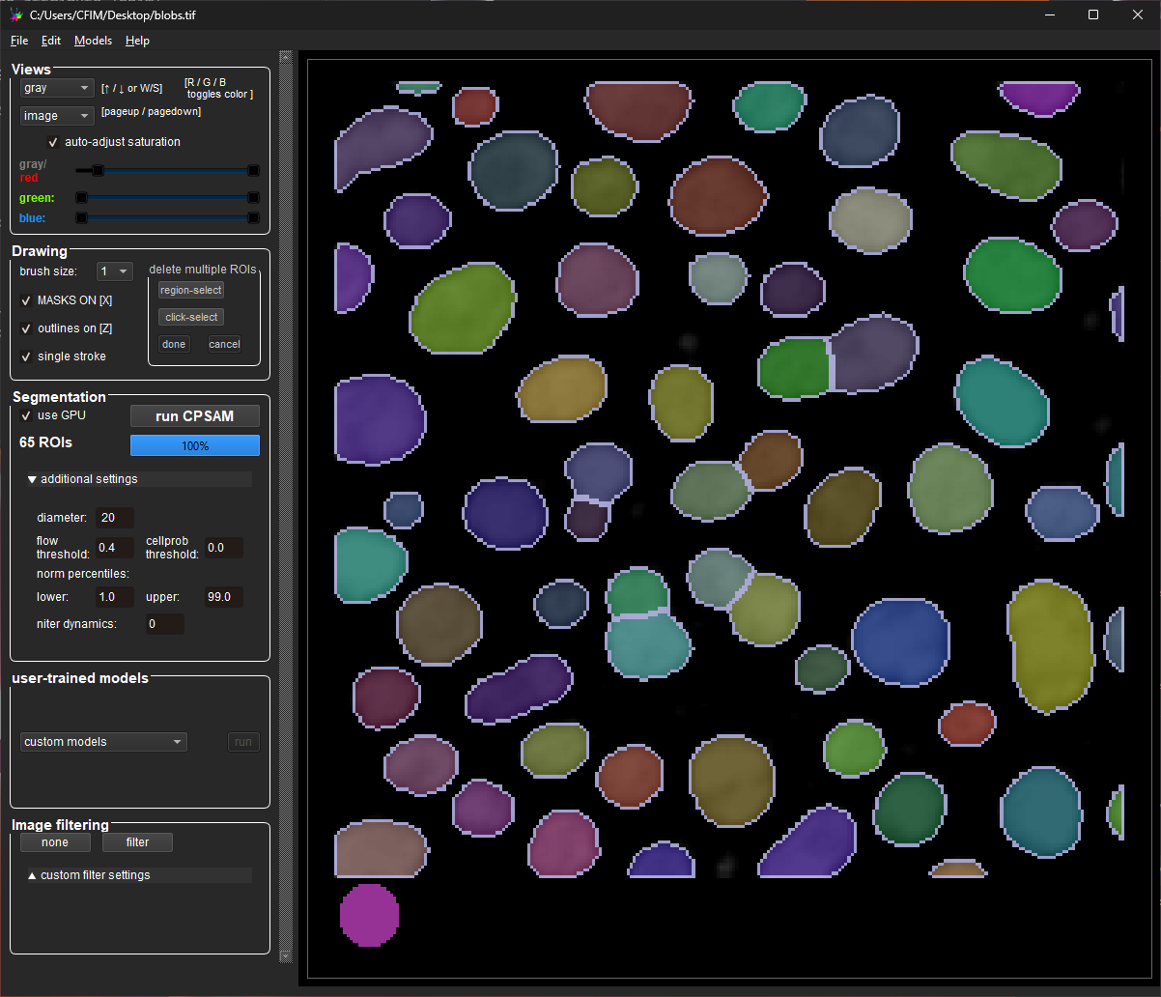Disable the outlines on checkbox
Image resolution: width=1161 pixels, height=997 pixels.
(x=27, y=328)
